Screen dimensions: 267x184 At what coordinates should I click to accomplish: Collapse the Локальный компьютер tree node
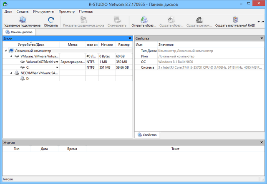coord(6,50)
